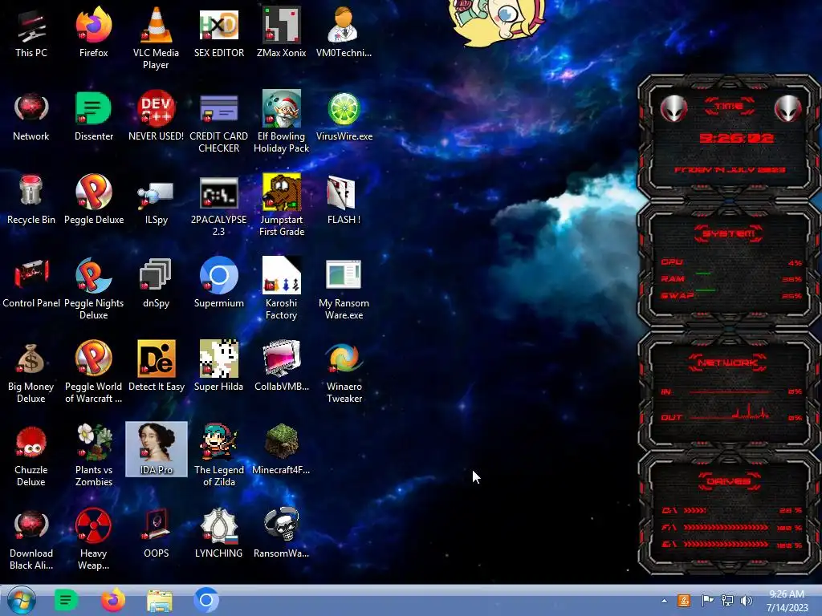Click the Jumpstart First Grade icon
Screen dimensions: 822x616
[282, 205]
